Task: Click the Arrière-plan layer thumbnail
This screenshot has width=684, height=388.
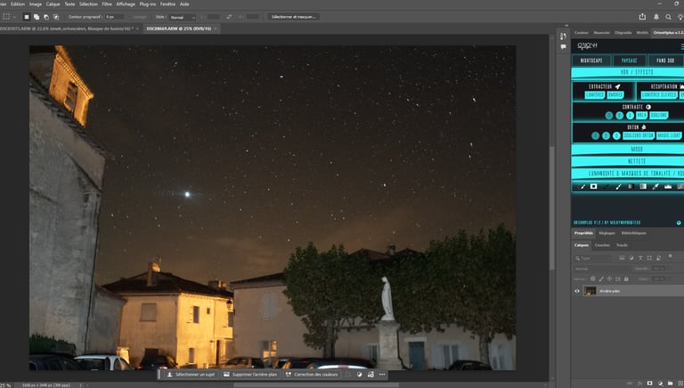Action: (590, 291)
